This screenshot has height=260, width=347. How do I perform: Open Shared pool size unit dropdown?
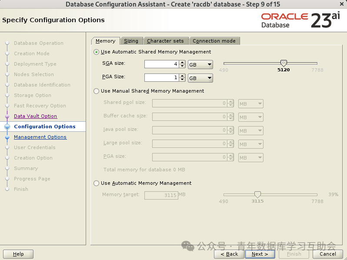[x=251, y=104]
